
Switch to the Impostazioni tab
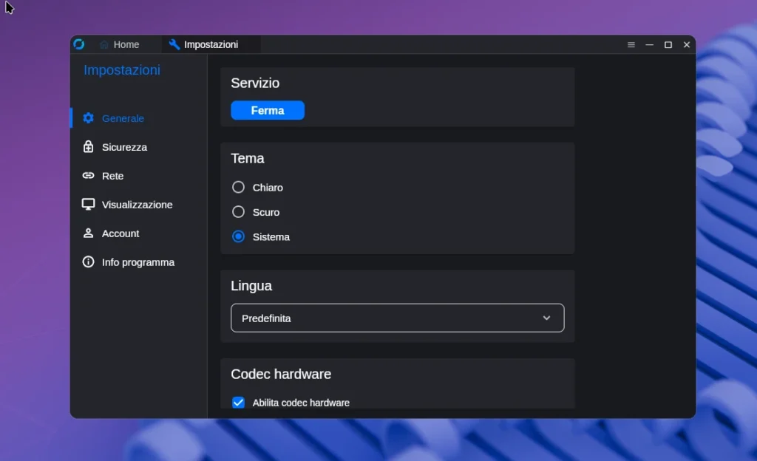pos(209,44)
